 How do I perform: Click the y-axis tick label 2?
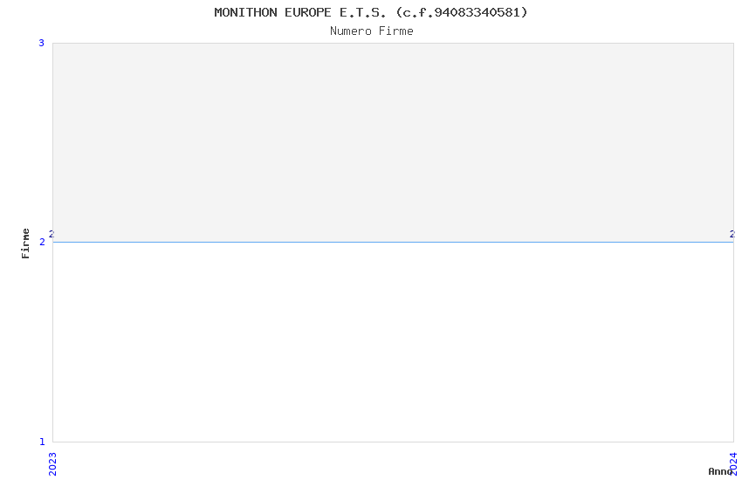point(42,242)
